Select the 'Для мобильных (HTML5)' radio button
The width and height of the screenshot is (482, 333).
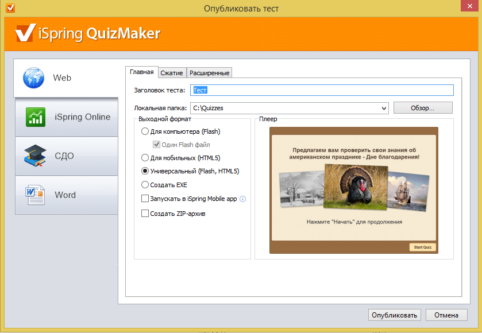tap(145, 158)
